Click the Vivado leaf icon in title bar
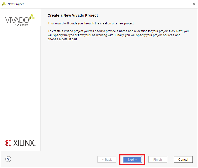 pyautogui.click(x=4, y=4)
